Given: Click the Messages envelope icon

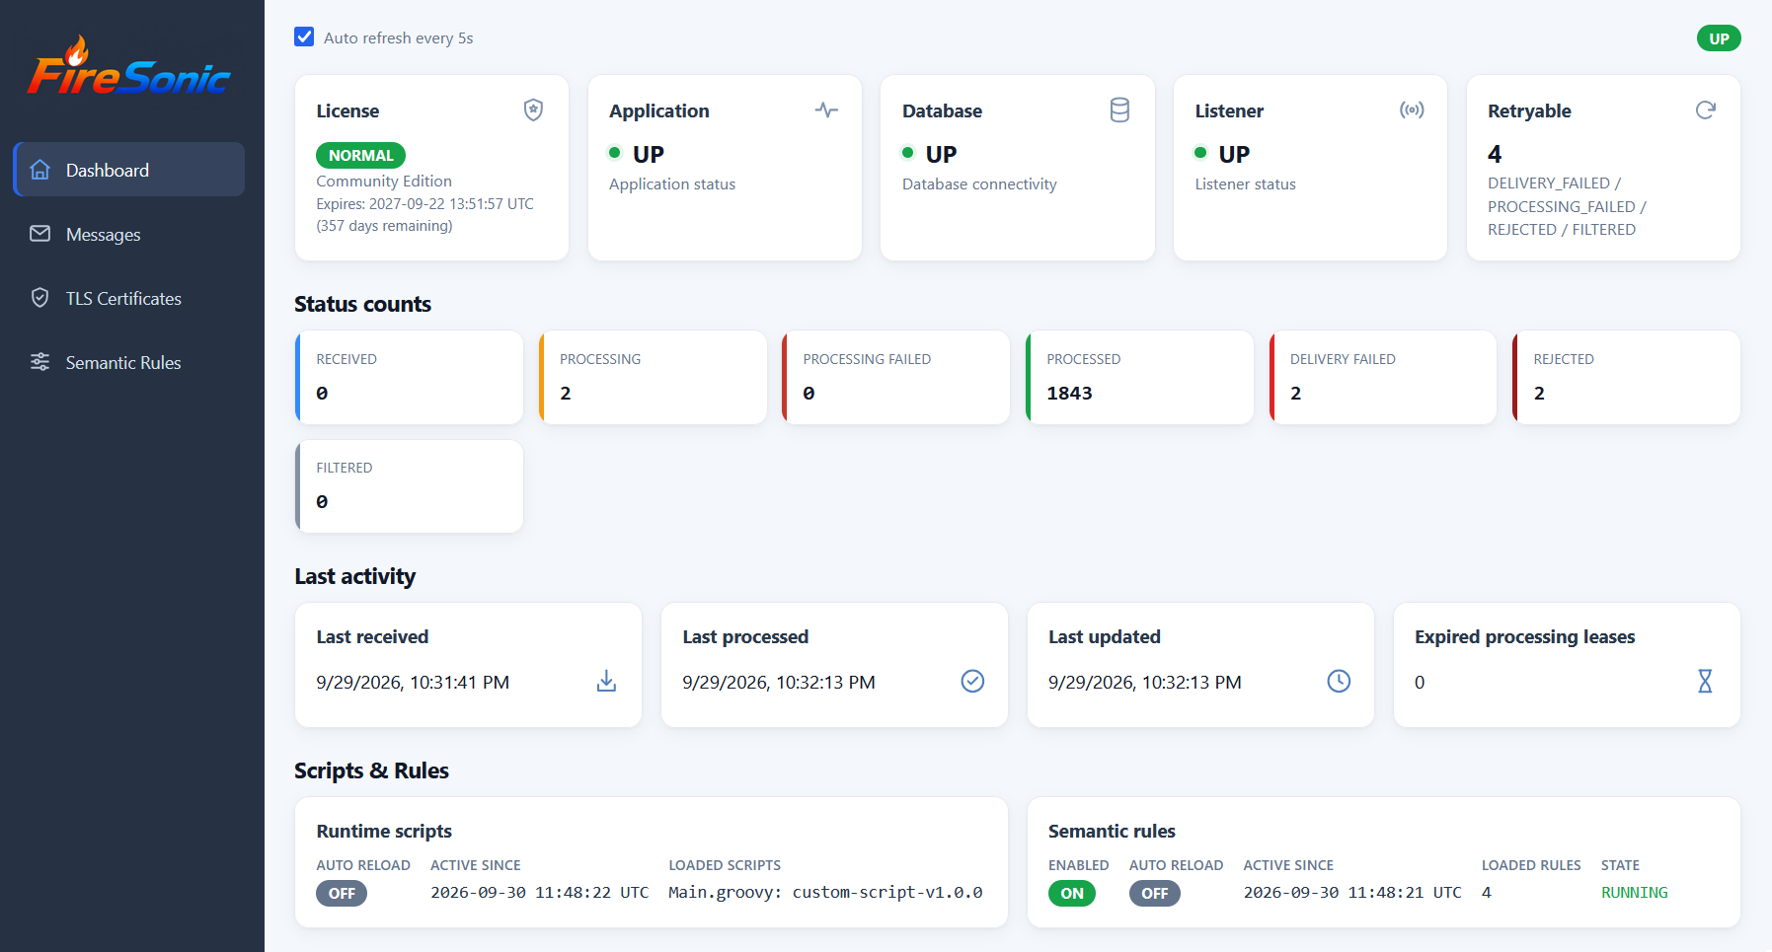Looking at the screenshot, I should (40, 234).
